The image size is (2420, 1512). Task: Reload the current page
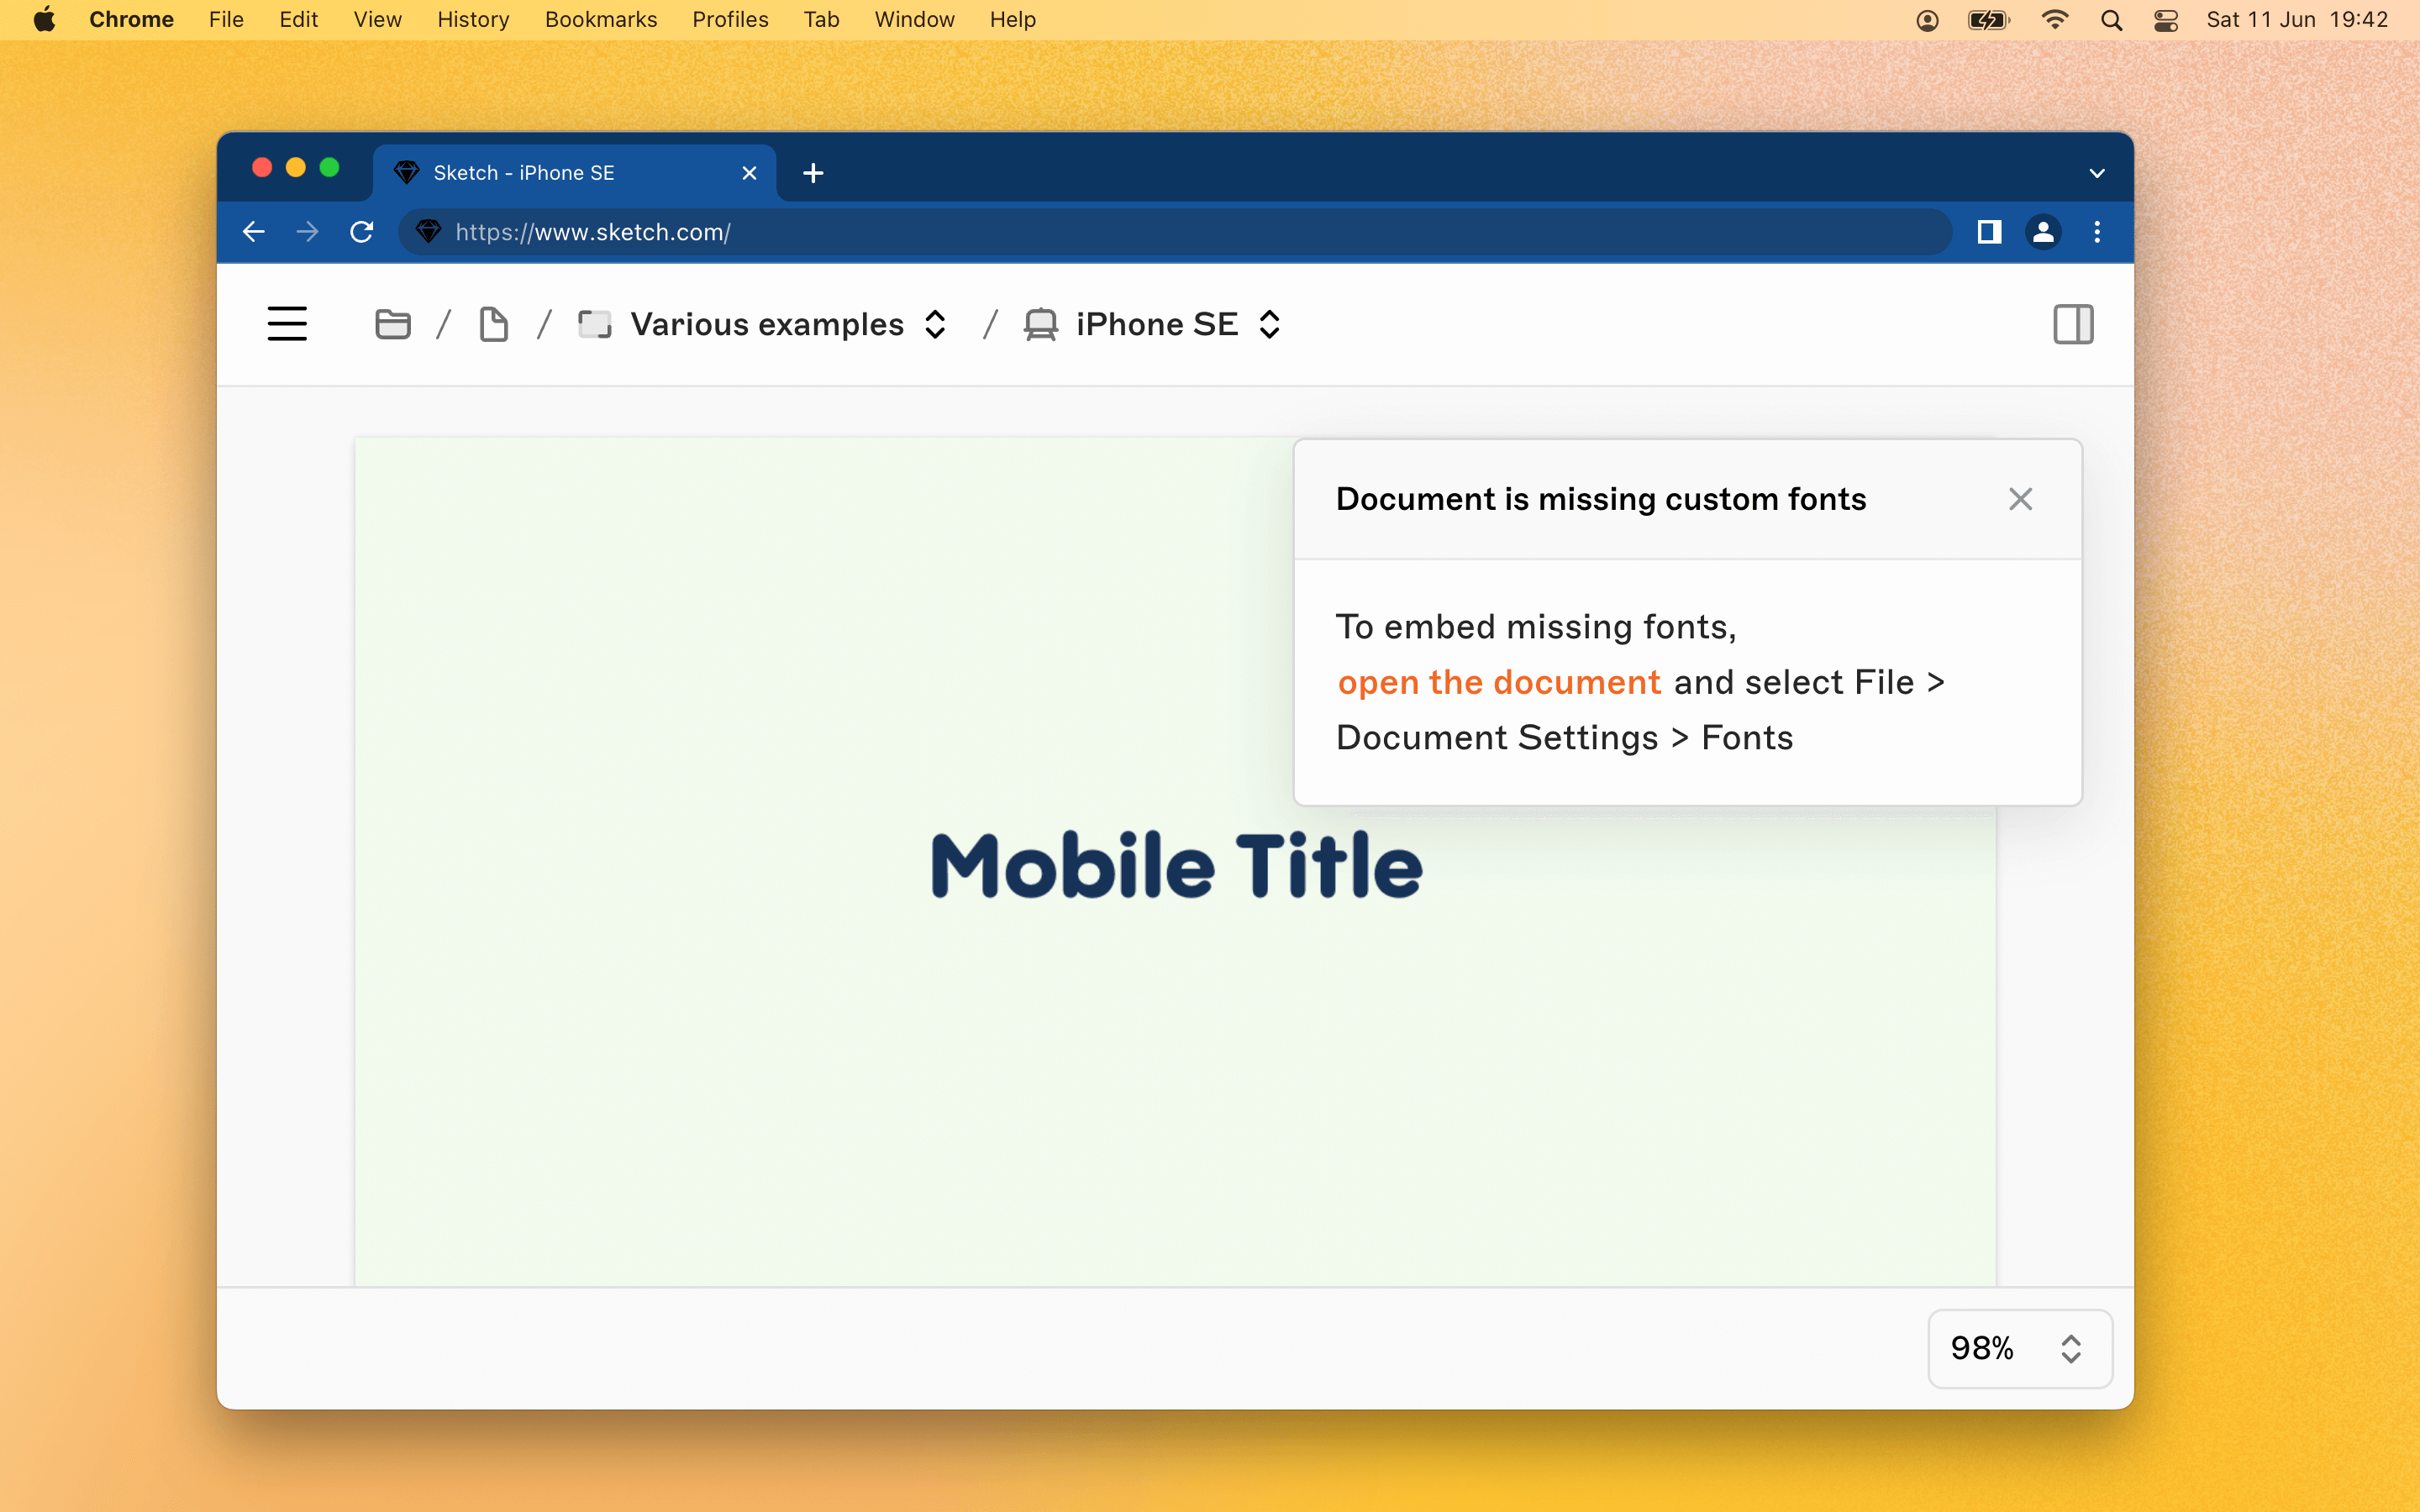coord(362,232)
